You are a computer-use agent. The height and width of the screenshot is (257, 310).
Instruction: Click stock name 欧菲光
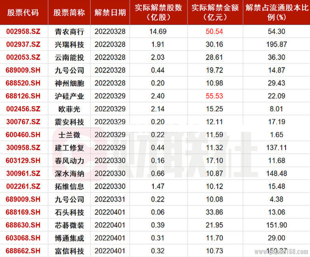[69, 109]
